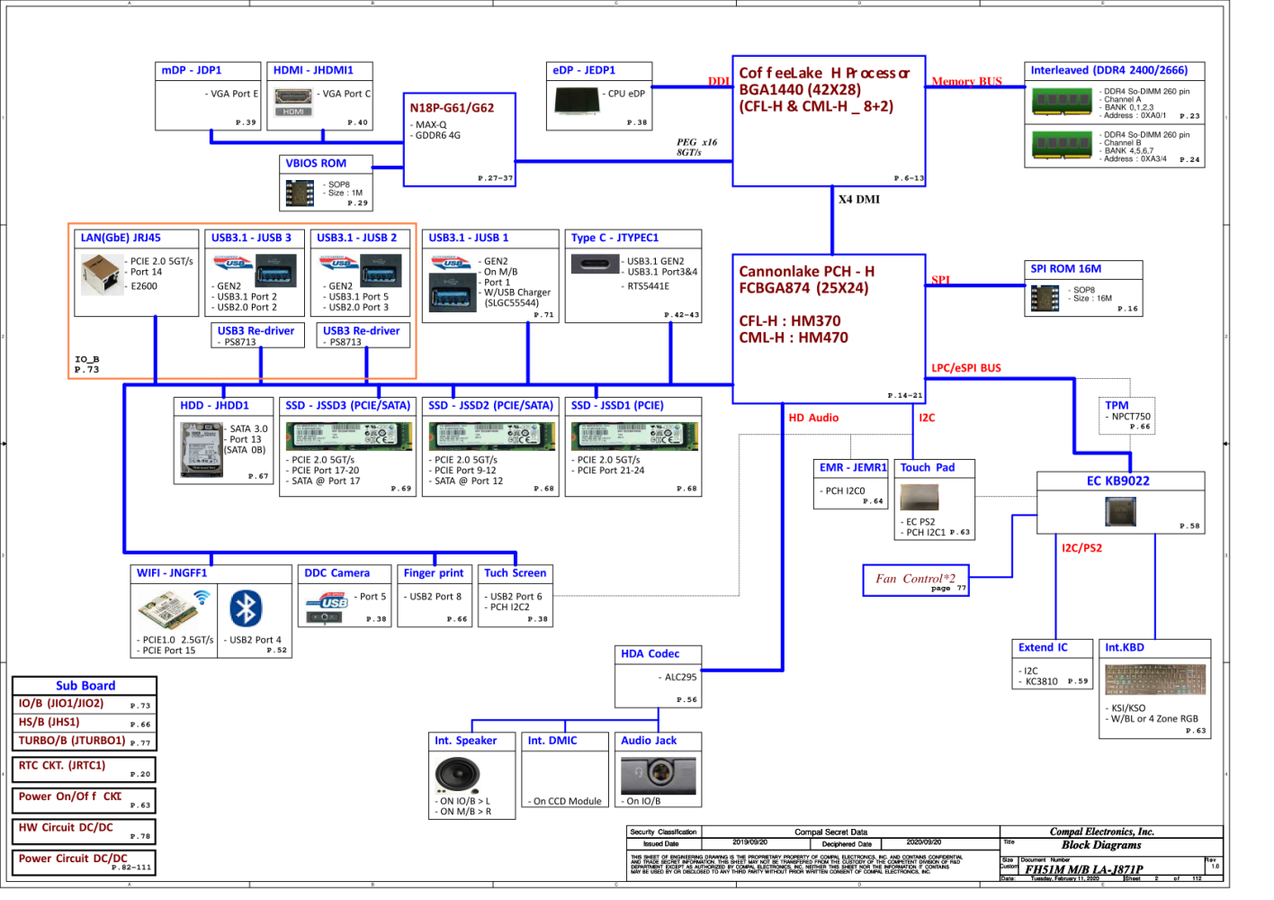Click the "HS/B (JHS1)" row
The height and width of the screenshot is (900, 1274).
(85, 723)
